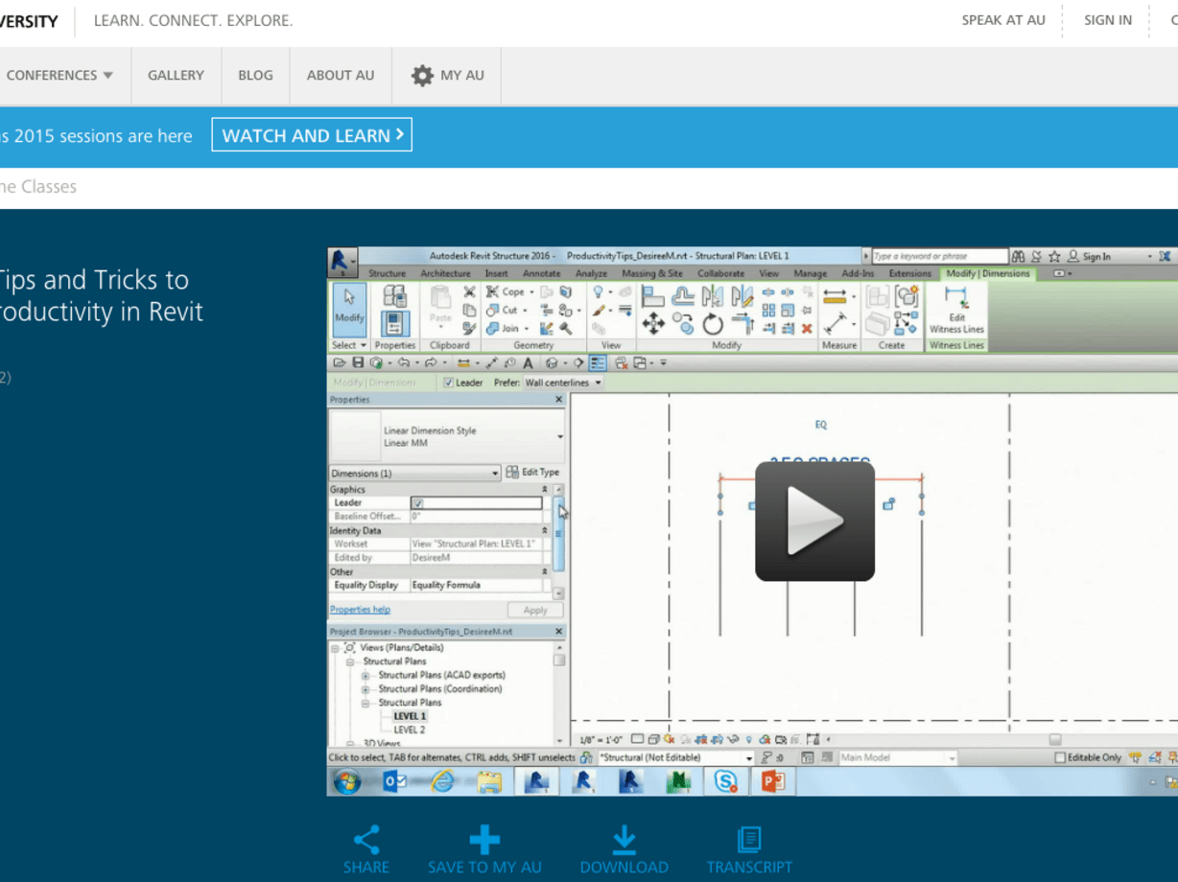Screen dimensions: 1178x882
Task: Click the Move tool in Modify panel
Action: point(653,324)
